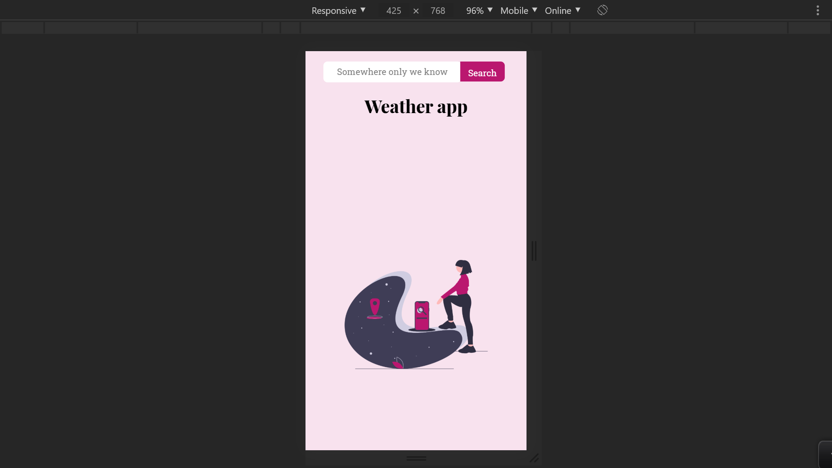Click the widest center segment of the size-preset bar
This screenshot has width=832, height=468.
416,28
